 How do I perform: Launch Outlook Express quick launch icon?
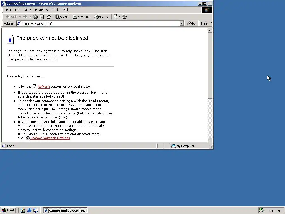pyautogui.click(x=36, y=211)
